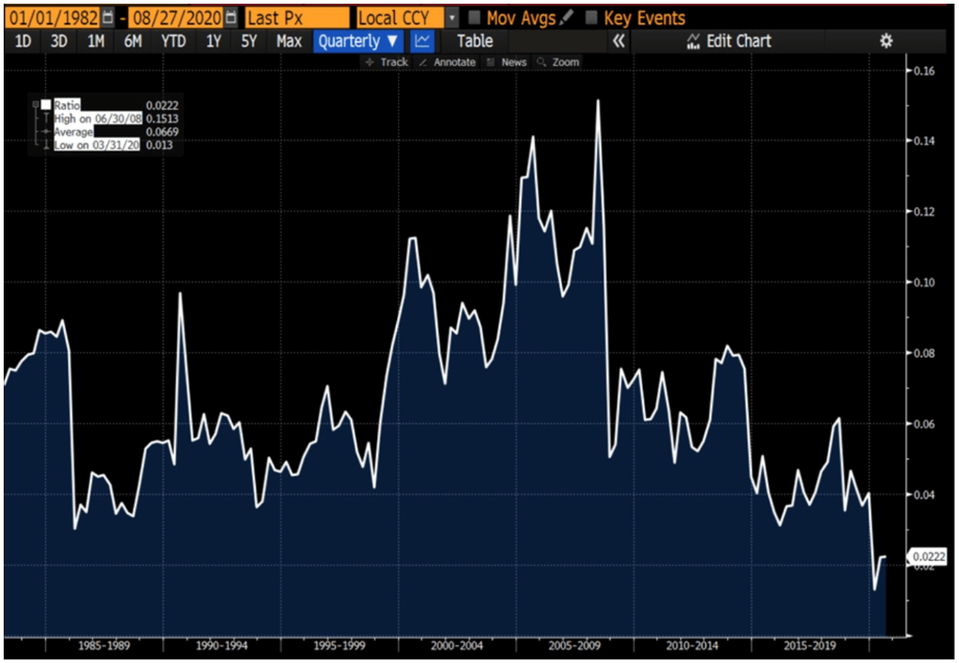Select the Annotate tool
Screen dimensions: 959x663
448,62
